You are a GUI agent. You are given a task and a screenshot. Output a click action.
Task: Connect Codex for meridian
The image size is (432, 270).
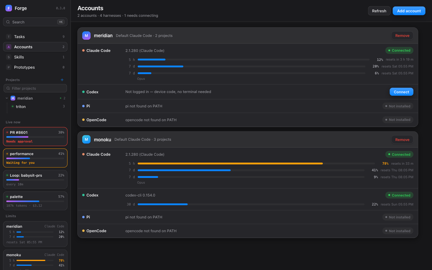click(401, 92)
